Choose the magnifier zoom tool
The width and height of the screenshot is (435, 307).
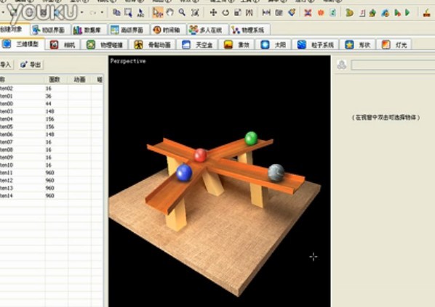(182, 12)
